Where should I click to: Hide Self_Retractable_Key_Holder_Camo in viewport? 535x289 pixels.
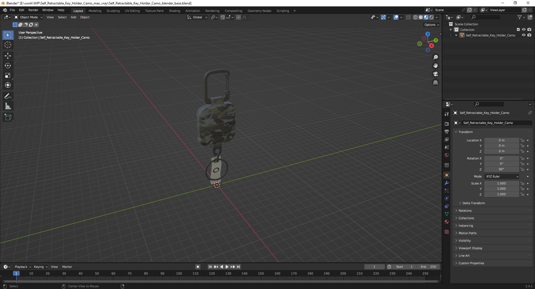524,35
